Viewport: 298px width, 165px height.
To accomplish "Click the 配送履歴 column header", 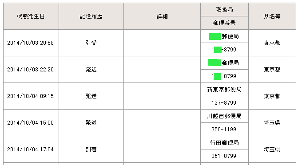I will click(x=91, y=16).
